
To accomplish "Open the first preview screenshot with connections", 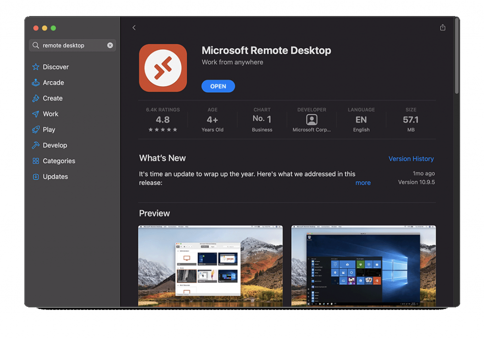I will pos(210,266).
